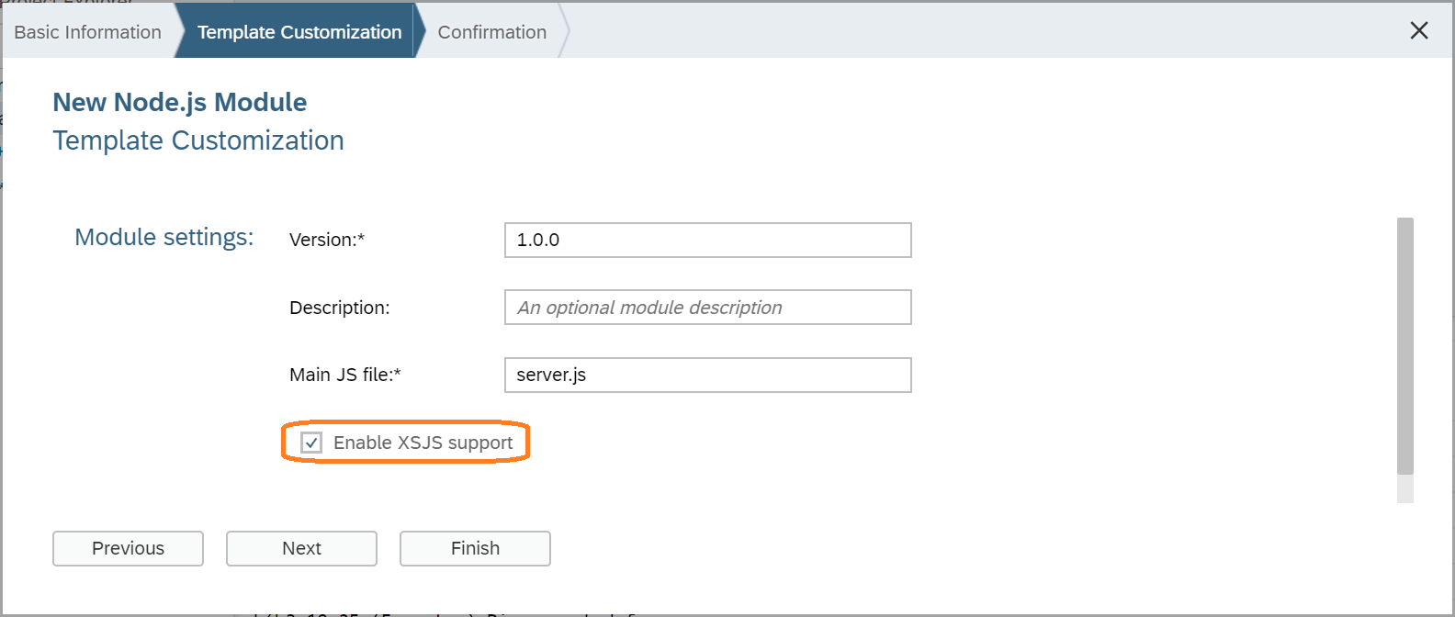Click the Version input field
This screenshot has width=1455, height=617.
click(x=708, y=240)
